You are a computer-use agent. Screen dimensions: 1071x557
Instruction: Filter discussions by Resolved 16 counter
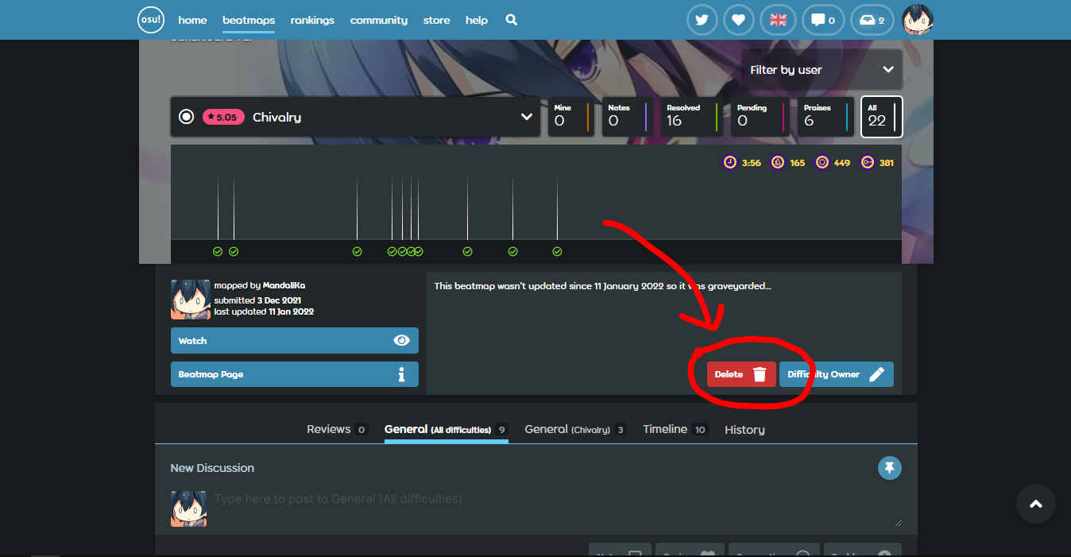tap(690, 117)
